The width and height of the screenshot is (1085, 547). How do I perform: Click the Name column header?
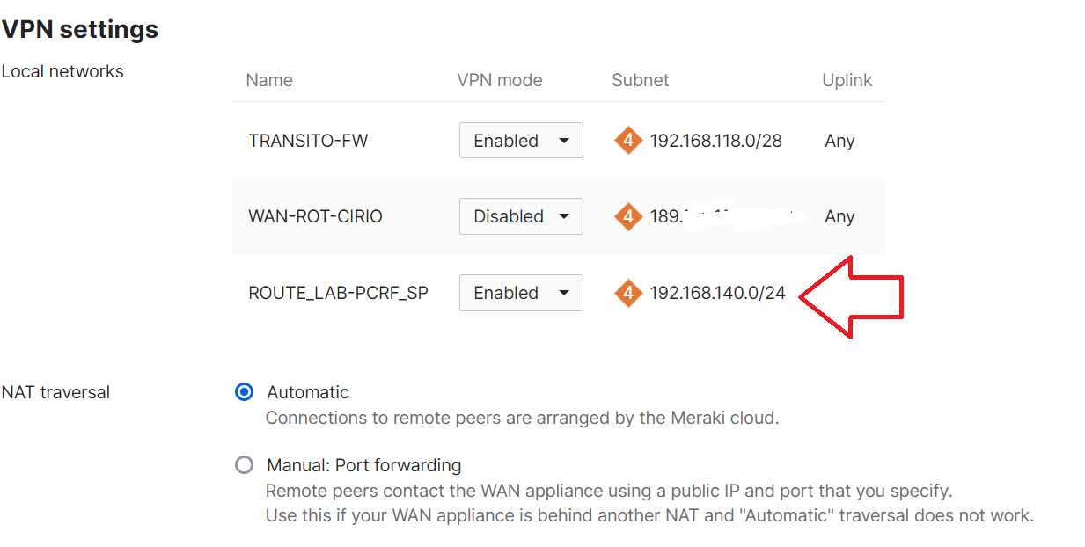[x=268, y=80]
